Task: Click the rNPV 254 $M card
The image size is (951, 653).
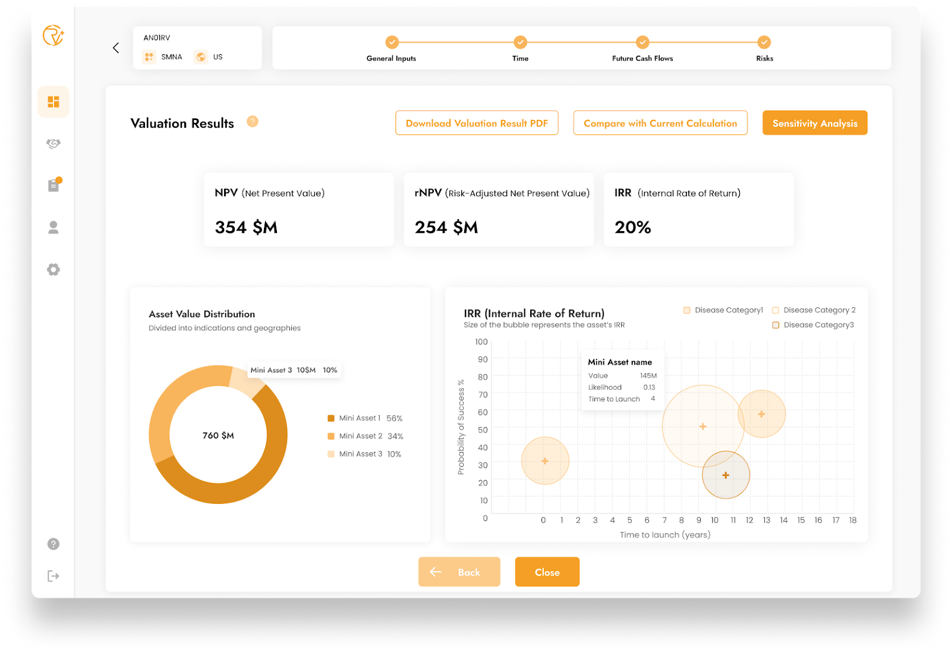Action: (x=499, y=210)
